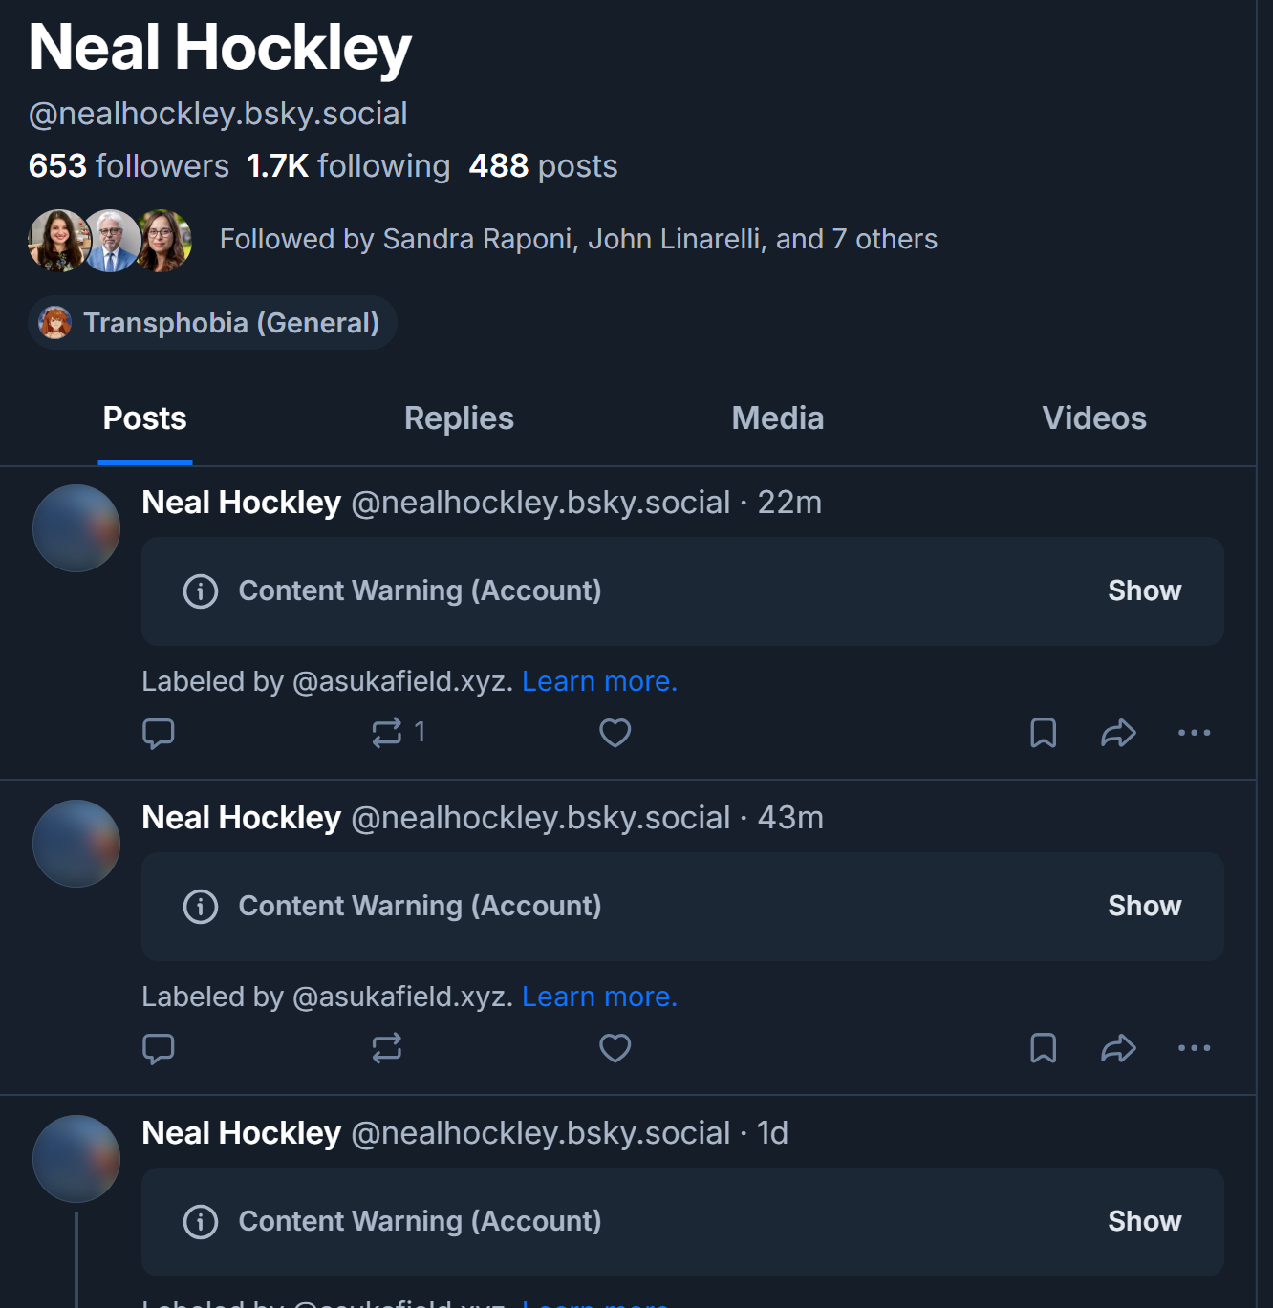Open more options on 22m post
This screenshot has width=1273, height=1308.
click(1194, 733)
